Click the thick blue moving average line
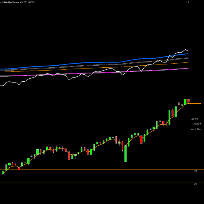 [x=94, y=62]
